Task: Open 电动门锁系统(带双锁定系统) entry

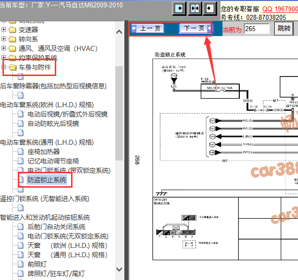Action: [x=69, y=170]
